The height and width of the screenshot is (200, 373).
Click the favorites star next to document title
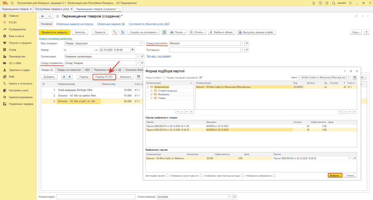click(57, 16)
